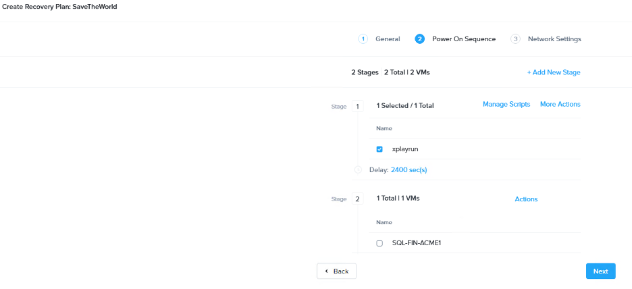Click the step 1 circle icon
The width and height of the screenshot is (632, 289).
pos(363,39)
